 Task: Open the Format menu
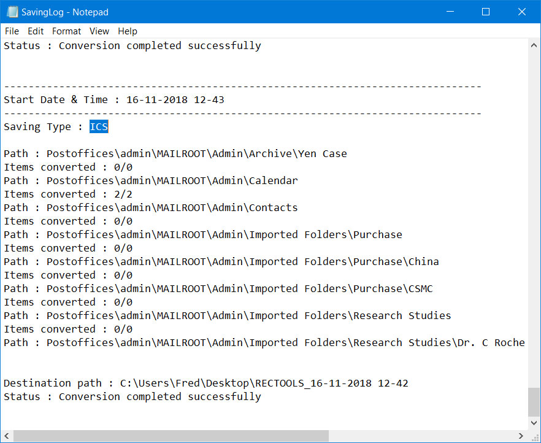point(66,31)
